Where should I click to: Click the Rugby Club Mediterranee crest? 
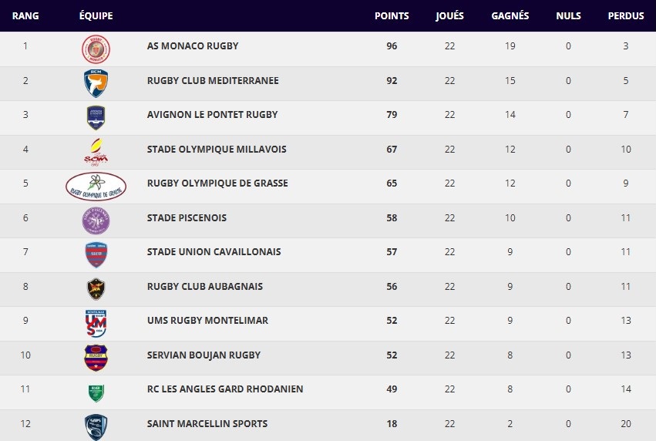click(x=96, y=82)
